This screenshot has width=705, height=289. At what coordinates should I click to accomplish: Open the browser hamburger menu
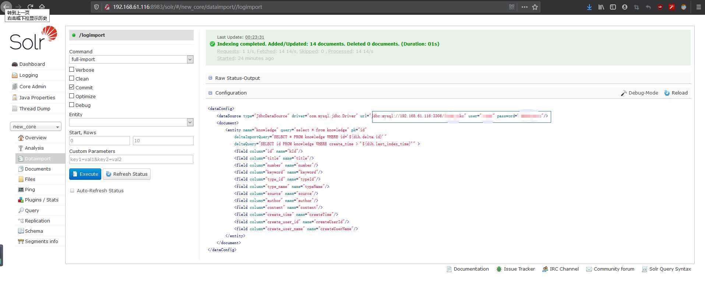698,7
